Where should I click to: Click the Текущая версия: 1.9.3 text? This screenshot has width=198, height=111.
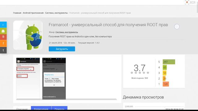click(89, 43)
